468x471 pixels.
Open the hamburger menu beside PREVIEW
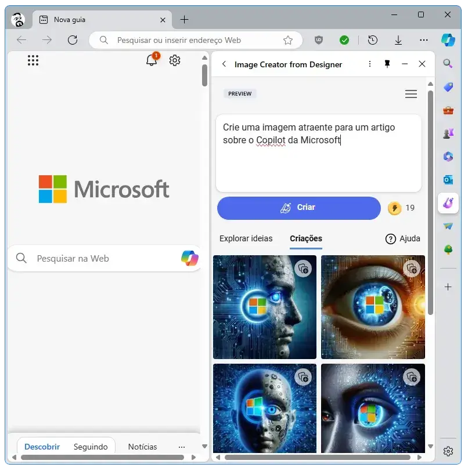point(411,94)
